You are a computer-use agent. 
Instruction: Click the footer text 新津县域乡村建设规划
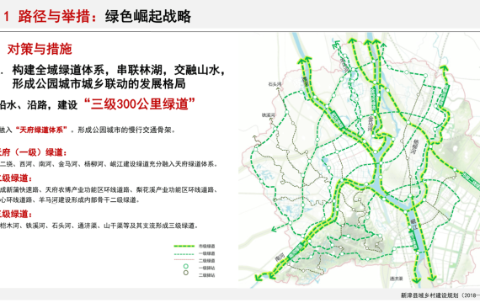click(429, 295)
